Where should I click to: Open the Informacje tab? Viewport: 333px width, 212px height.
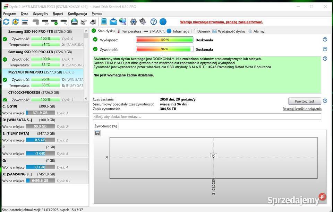[x=178, y=31]
